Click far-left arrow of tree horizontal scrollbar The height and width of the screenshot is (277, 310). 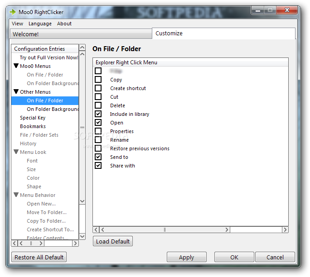point(15,243)
